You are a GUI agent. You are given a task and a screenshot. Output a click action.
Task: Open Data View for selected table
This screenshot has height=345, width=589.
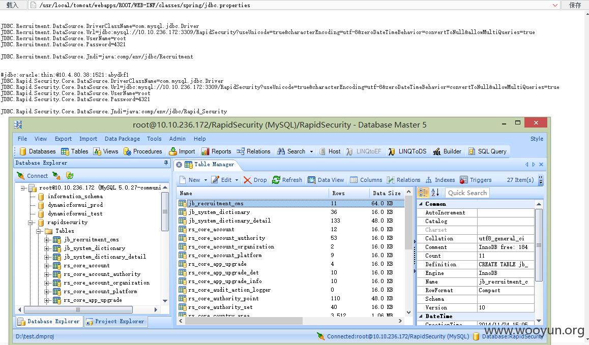click(326, 180)
